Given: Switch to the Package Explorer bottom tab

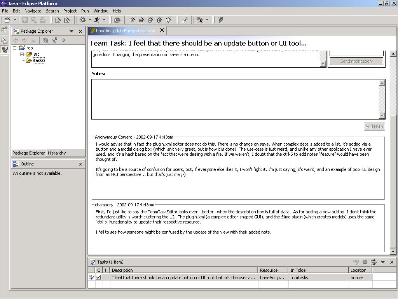Looking at the screenshot, I should [29, 153].
